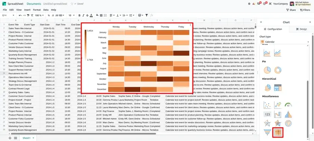Collapse the Chart side panel
This screenshot has height=141, width=314.
(261, 22)
